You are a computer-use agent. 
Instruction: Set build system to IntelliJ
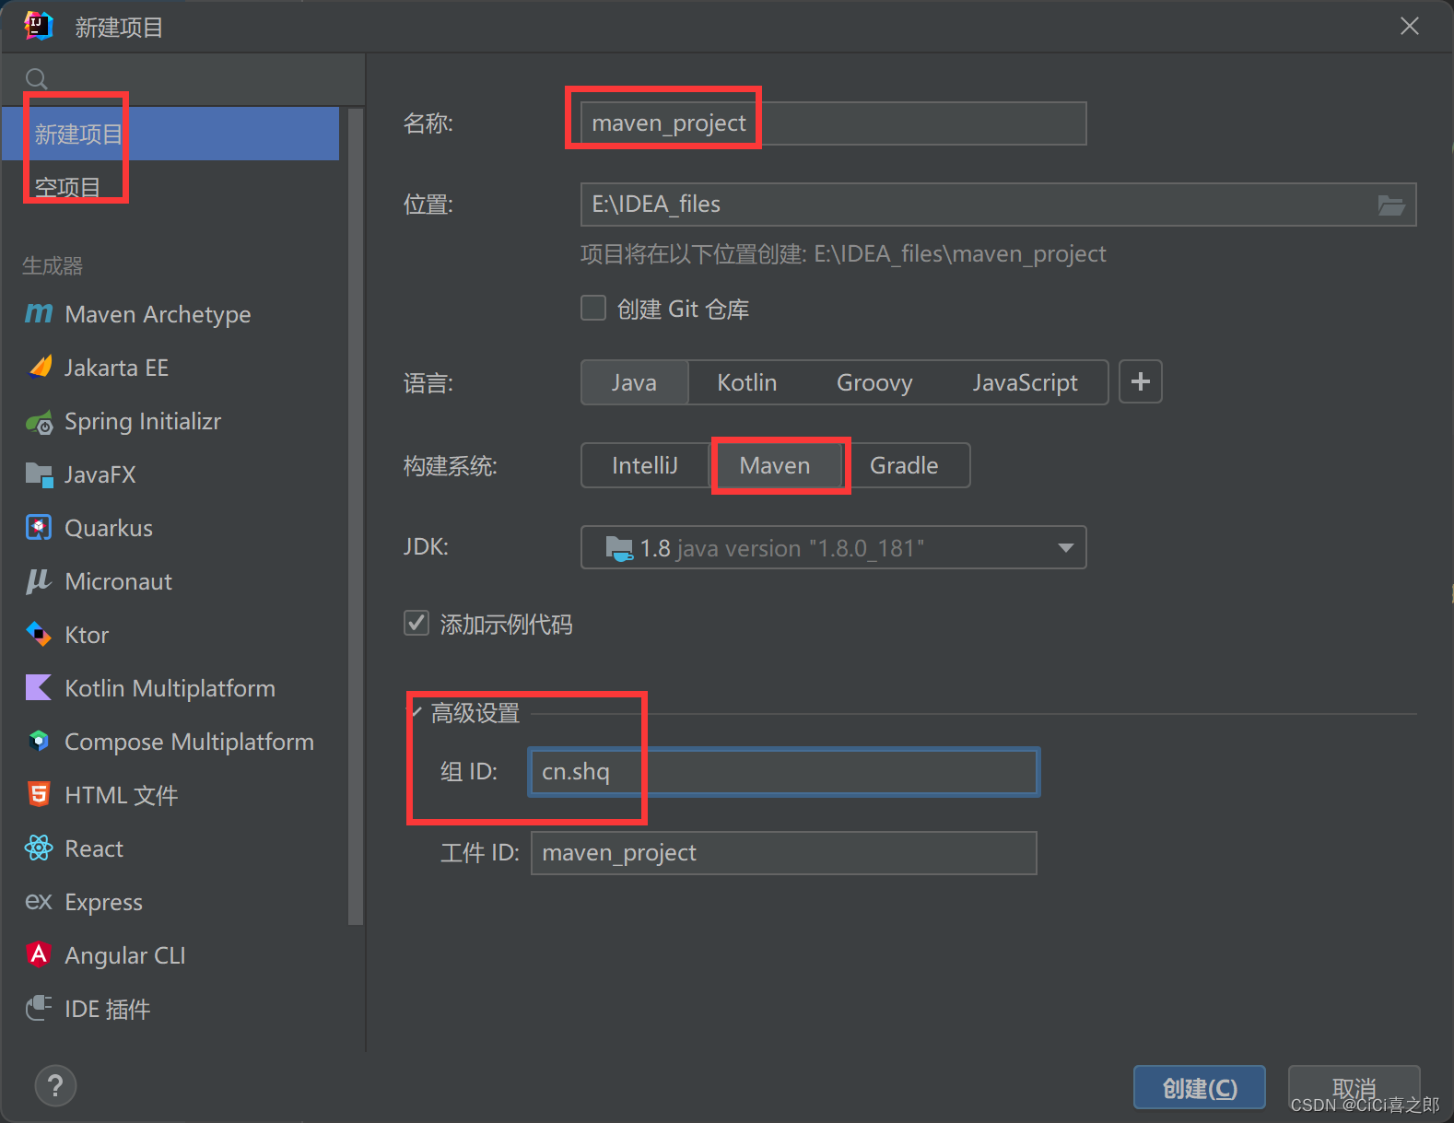(x=645, y=465)
